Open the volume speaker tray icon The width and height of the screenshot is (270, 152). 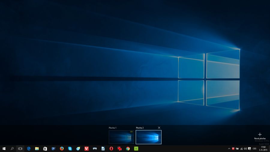tap(245, 149)
